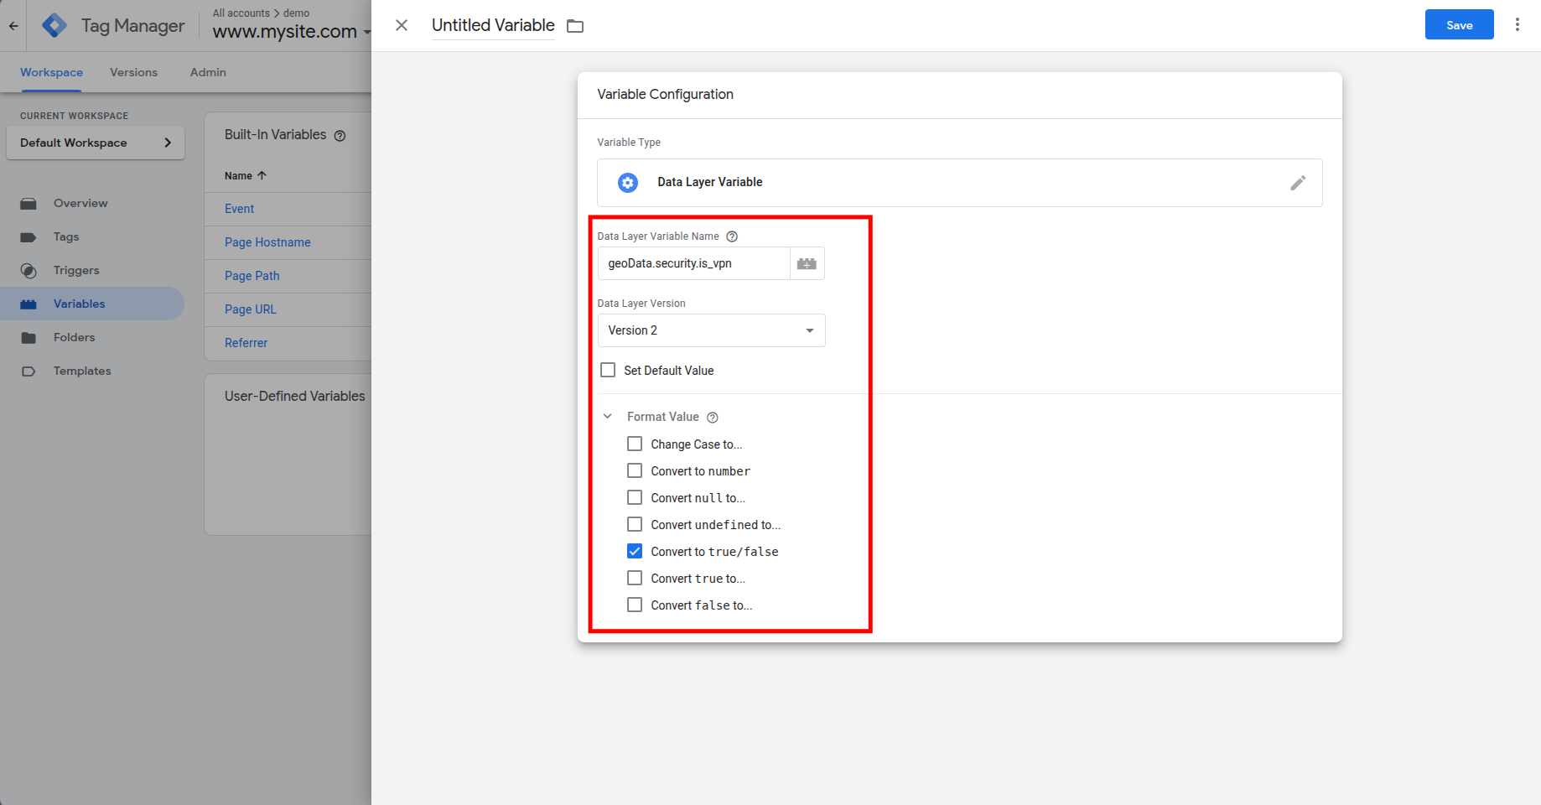The width and height of the screenshot is (1541, 805).
Task: Check Convert undefined to... option
Action: pos(635,524)
